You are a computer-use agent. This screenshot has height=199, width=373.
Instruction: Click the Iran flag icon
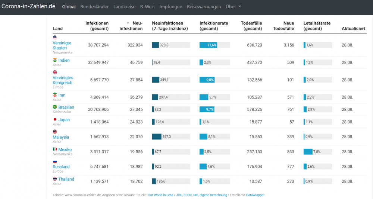[x=55, y=95]
